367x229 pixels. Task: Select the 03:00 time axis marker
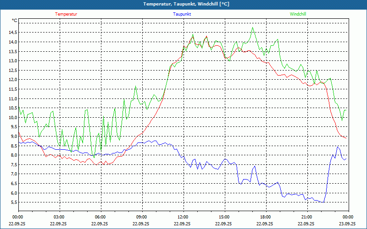click(59, 217)
